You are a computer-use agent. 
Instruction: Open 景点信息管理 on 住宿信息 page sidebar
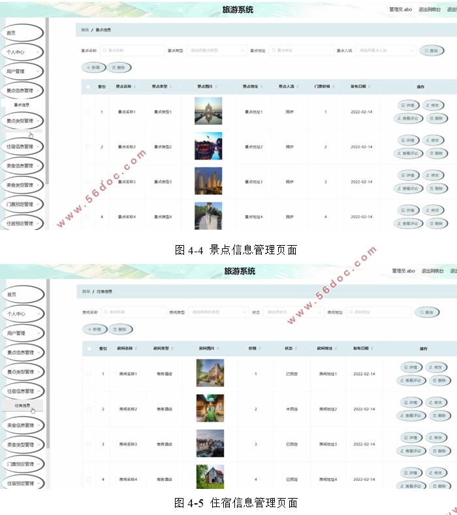[x=23, y=352]
